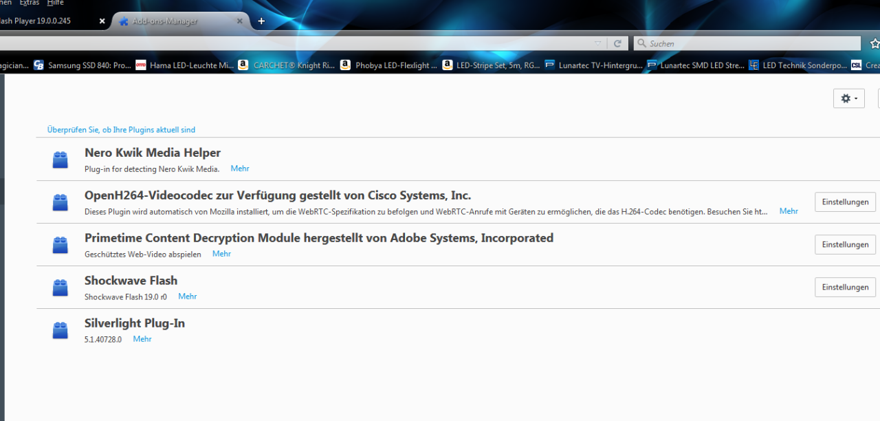Click the link to check if plugins are current
The width and height of the screenshot is (880, 421).
click(121, 130)
